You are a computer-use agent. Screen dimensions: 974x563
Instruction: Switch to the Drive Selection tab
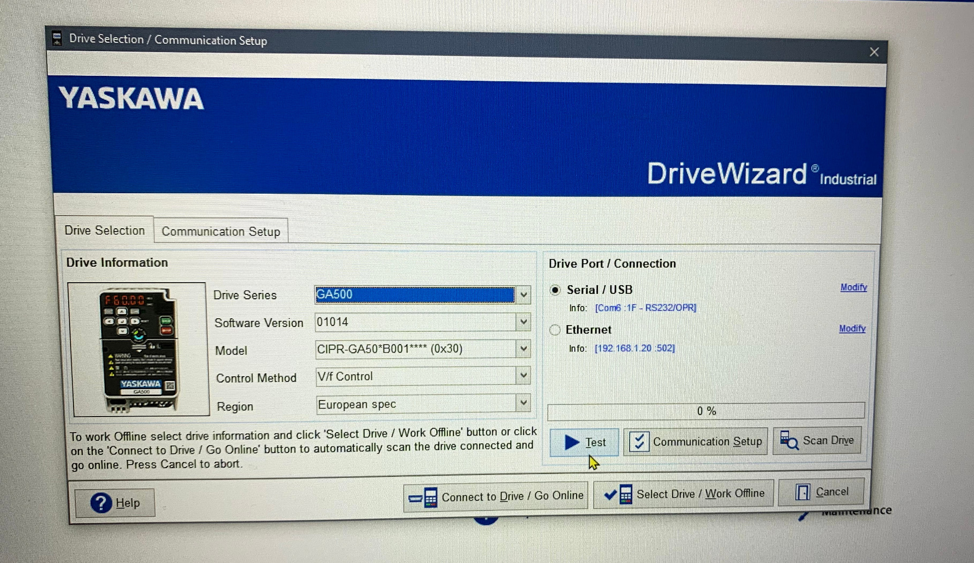click(105, 230)
